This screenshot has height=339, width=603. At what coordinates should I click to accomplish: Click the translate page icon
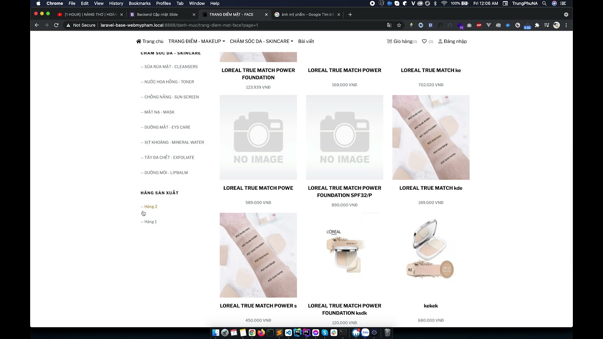point(389,25)
